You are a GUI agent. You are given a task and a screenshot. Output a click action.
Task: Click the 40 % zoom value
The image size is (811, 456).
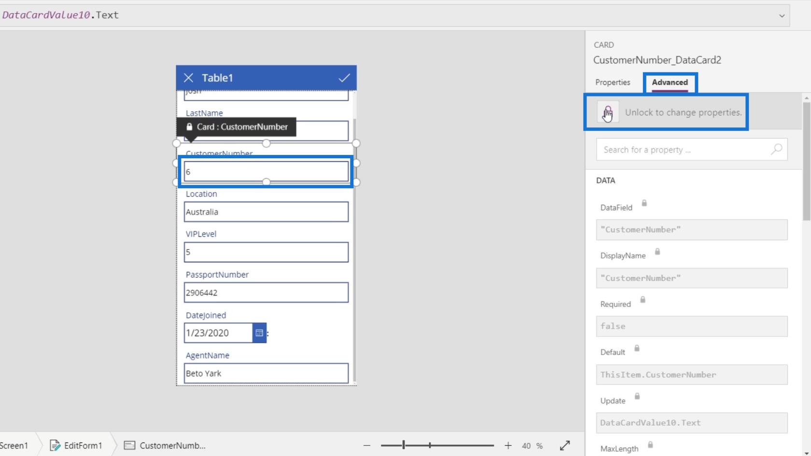(532, 445)
